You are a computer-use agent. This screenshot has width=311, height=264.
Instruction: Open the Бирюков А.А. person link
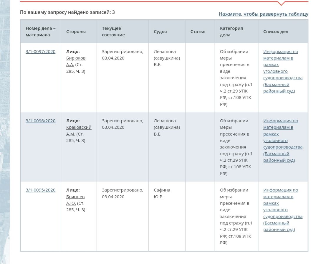pos(76,61)
